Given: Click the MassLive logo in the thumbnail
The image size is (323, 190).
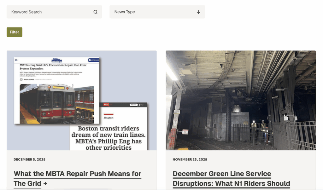Looking at the screenshot, I should click(107, 104).
